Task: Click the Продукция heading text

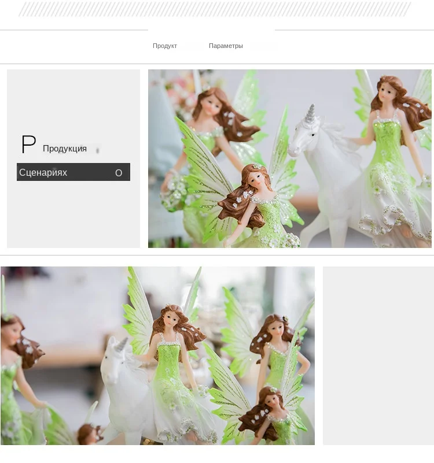Action: pyautogui.click(x=65, y=148)
